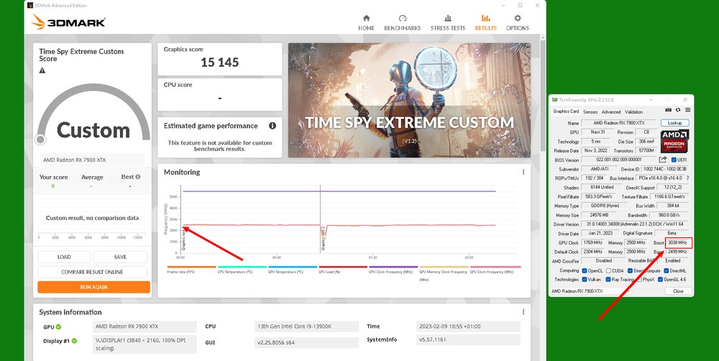Image resolution: width=719 pixels, height=361 pixels.
Task: Open the Stress Tests section
Action: pos(448,22)
